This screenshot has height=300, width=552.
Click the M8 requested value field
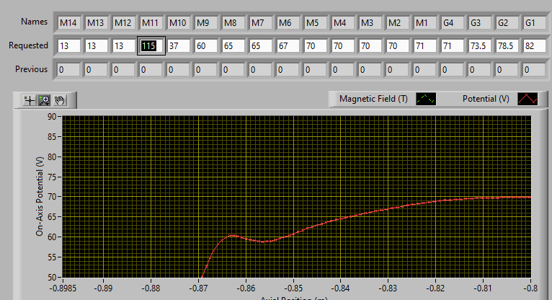[x=233, y=46]
